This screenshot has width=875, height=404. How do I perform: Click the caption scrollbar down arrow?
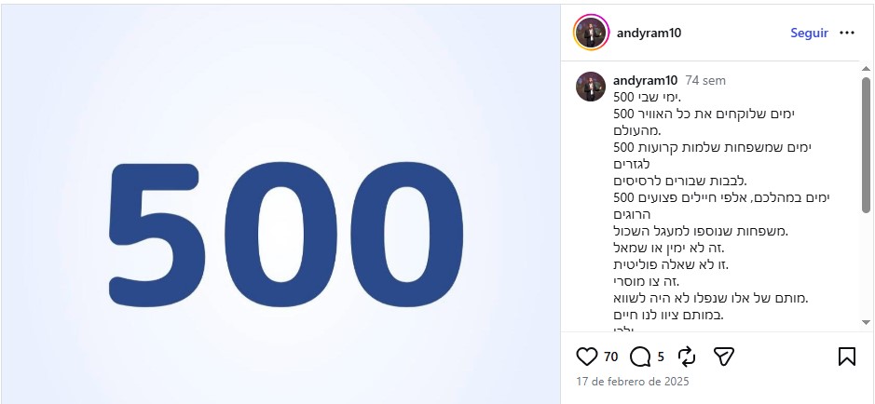[x=866, y=322]
